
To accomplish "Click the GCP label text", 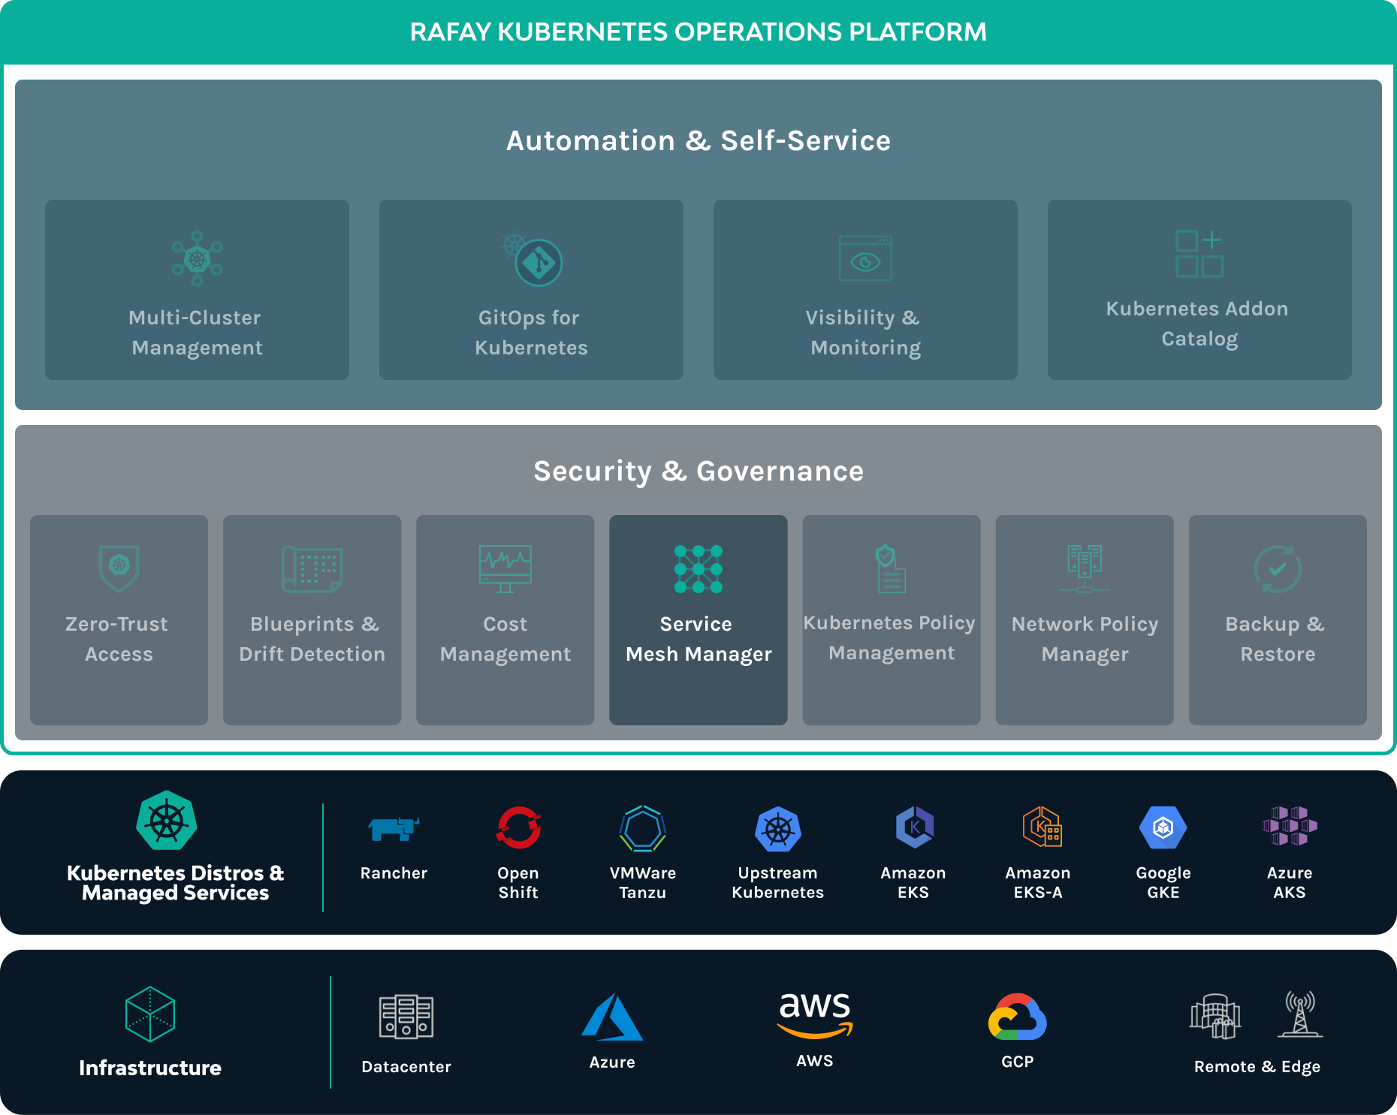I will pos(1018,1061).
